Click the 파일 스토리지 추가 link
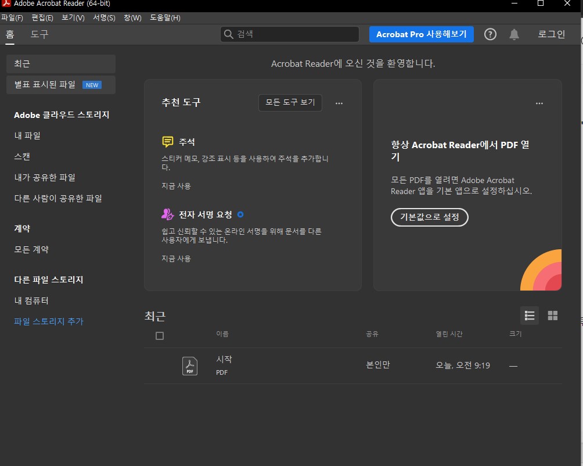 49,321
